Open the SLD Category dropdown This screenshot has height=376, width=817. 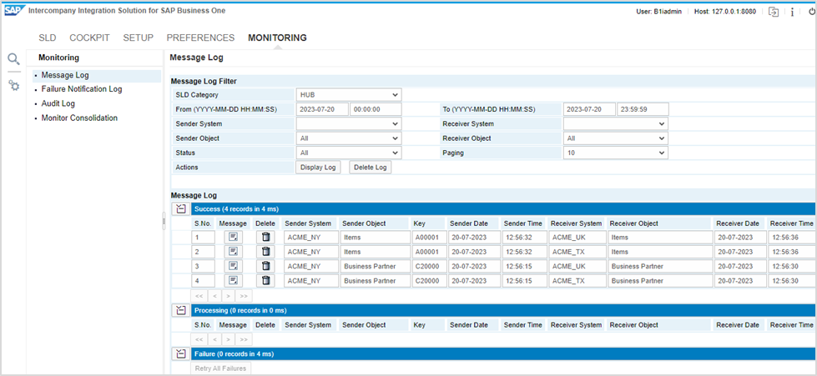click(349, 95)
